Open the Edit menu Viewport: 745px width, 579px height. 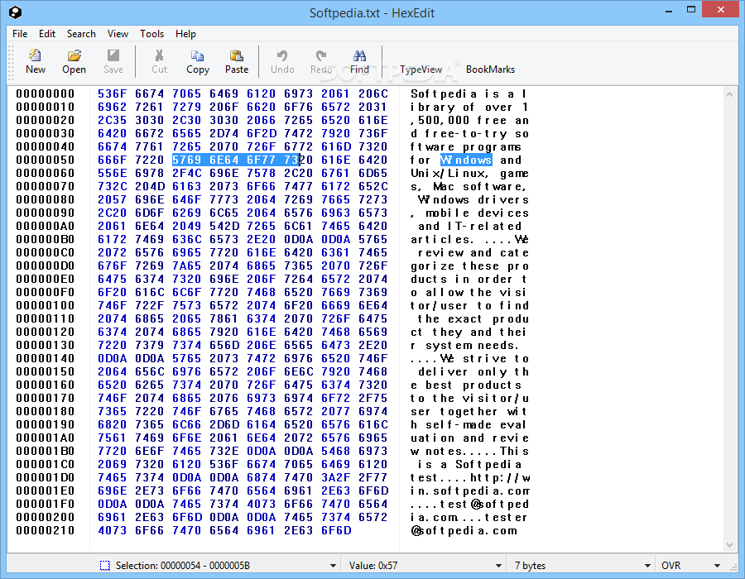pyautogui.click(x=47, y=34)
